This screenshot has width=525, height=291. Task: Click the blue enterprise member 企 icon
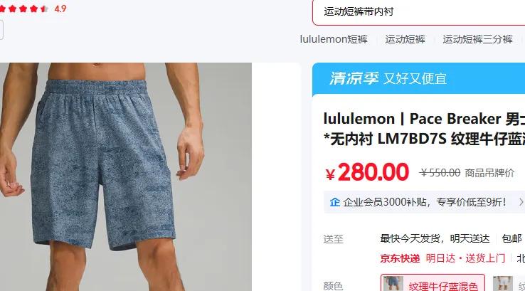click(x=334, y=202)
